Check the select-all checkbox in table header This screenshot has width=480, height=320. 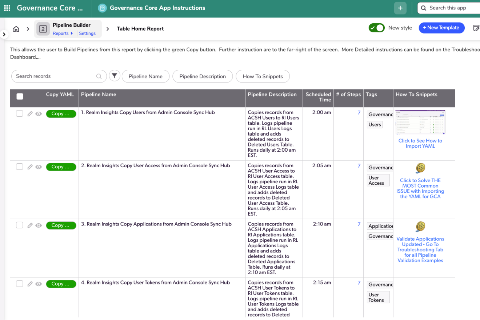coord(20,96)
